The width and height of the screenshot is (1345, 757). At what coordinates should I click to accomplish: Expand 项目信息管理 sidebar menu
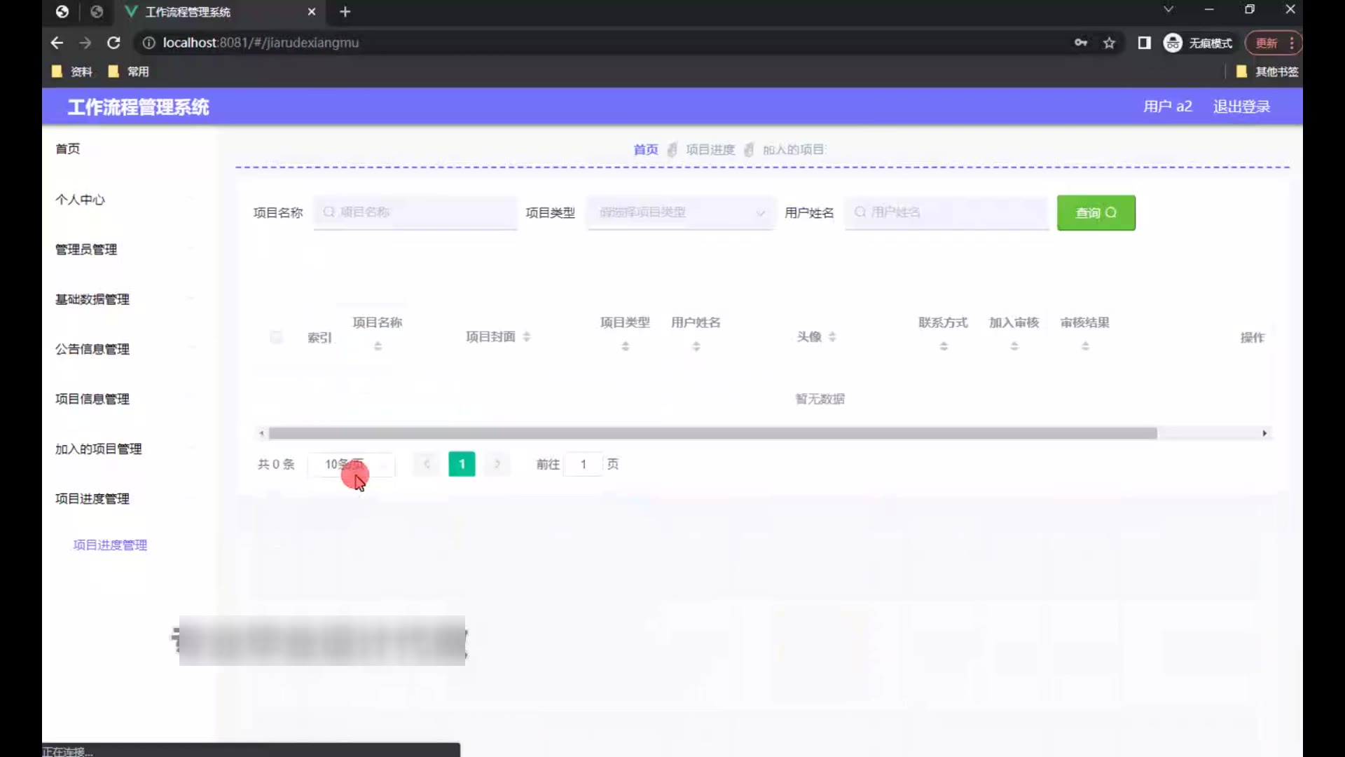click(x=92, y=399)
